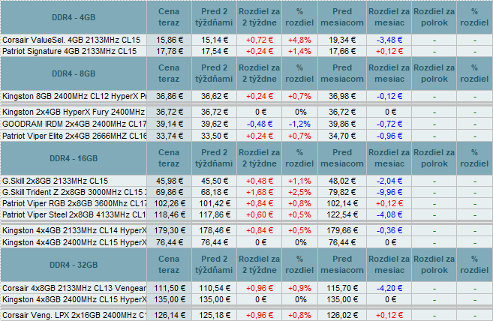The width and height of the screenshot is (493, 321).
Task: Click the -0,36 € monthly difference
Action: (389, 230)
